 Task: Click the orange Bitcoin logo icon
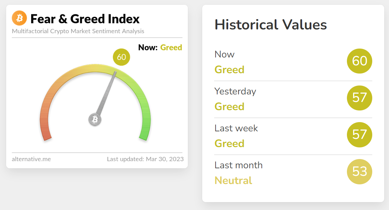[19, 18]
